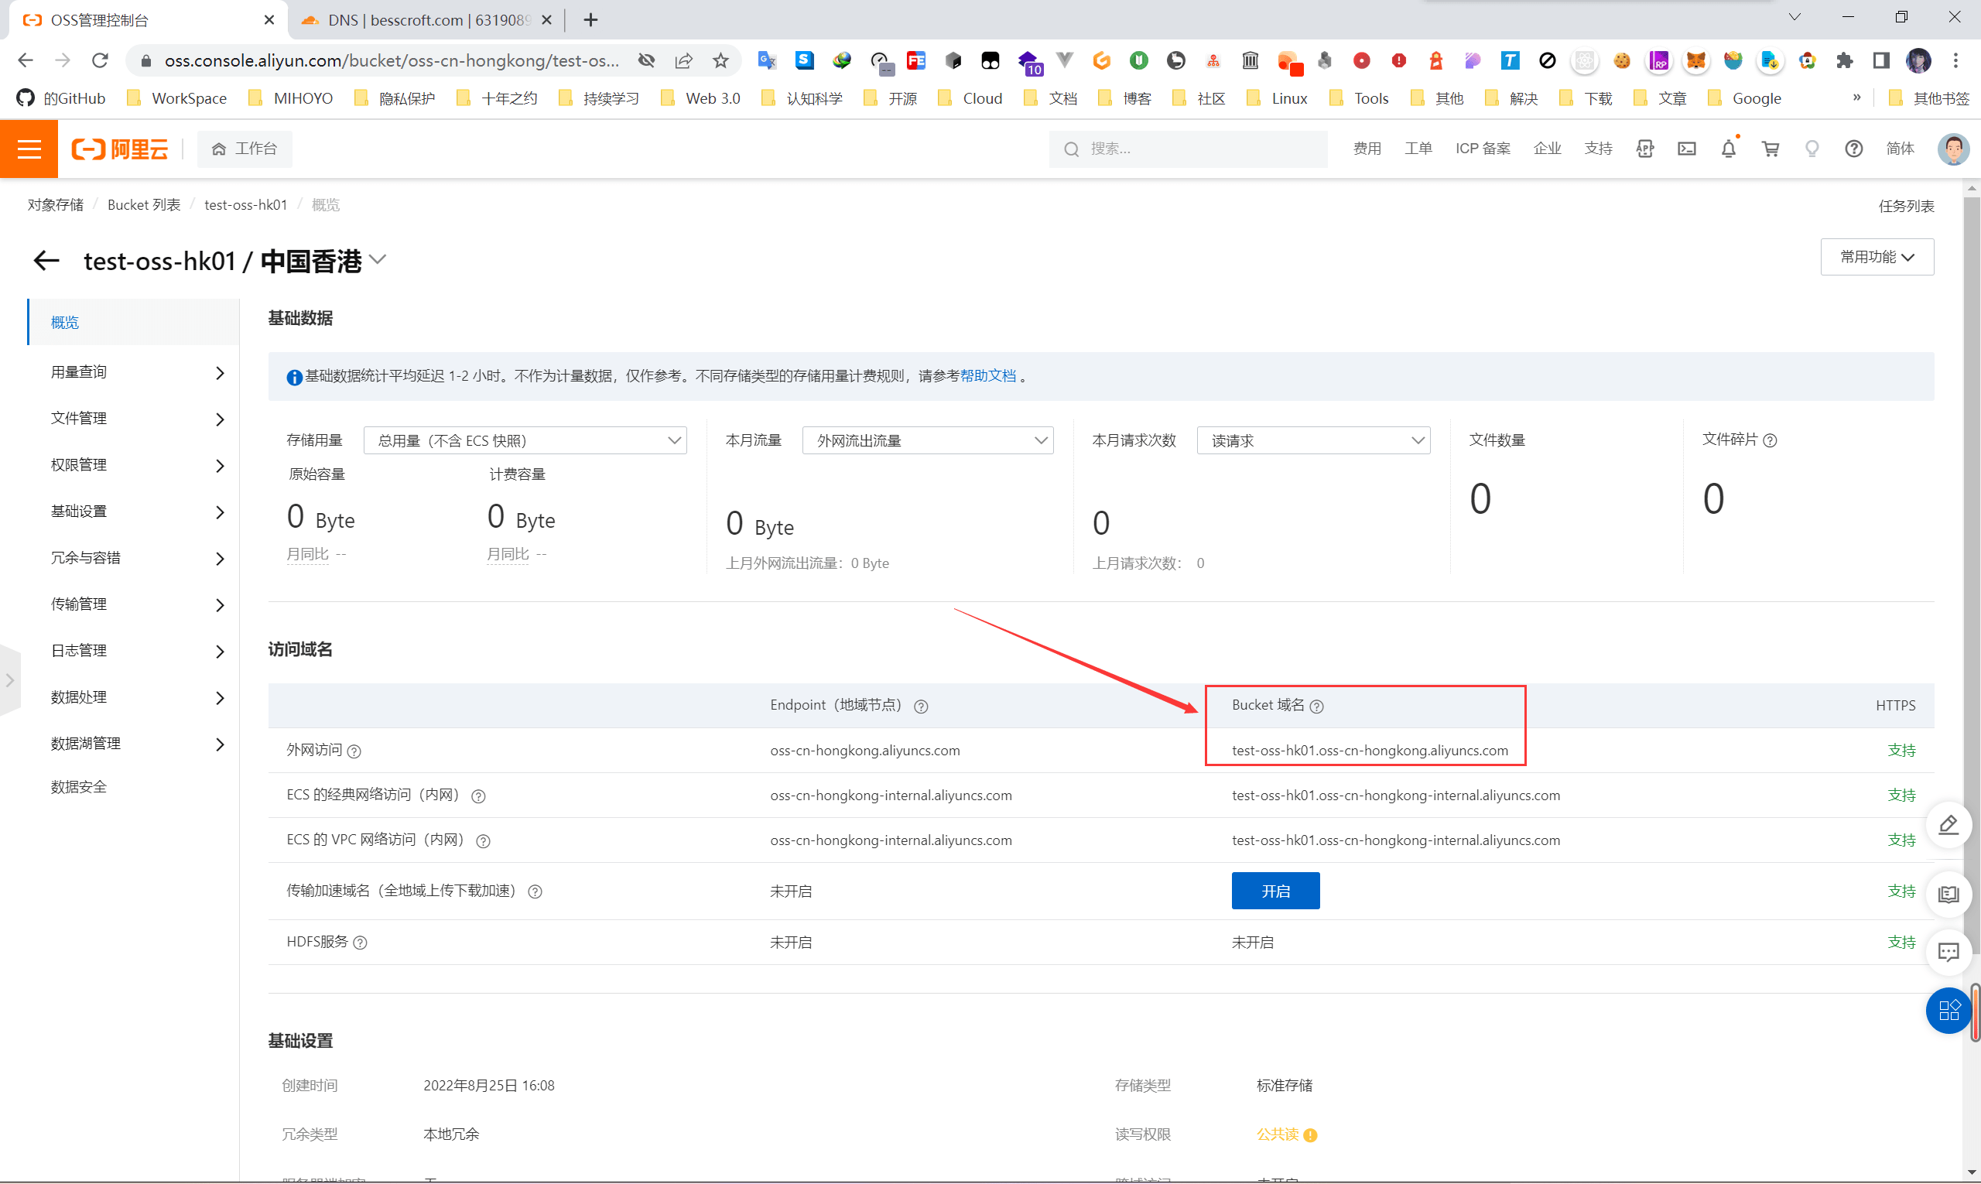The width and height of the screenshot is (1981, 1184).
Task: Open the Cloud Shell terminal icon
Action: pos(1687,149)
